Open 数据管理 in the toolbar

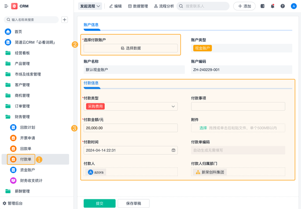138,6
